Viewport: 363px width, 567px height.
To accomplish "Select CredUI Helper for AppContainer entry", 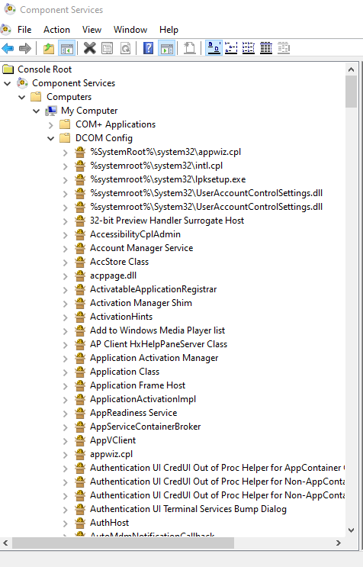I will pyautogui.click(x=217, y=468).
